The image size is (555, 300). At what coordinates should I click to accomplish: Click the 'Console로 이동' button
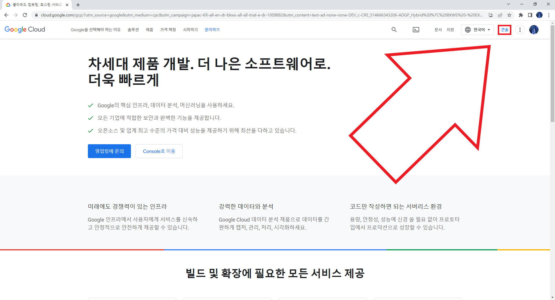coord(159,151)
